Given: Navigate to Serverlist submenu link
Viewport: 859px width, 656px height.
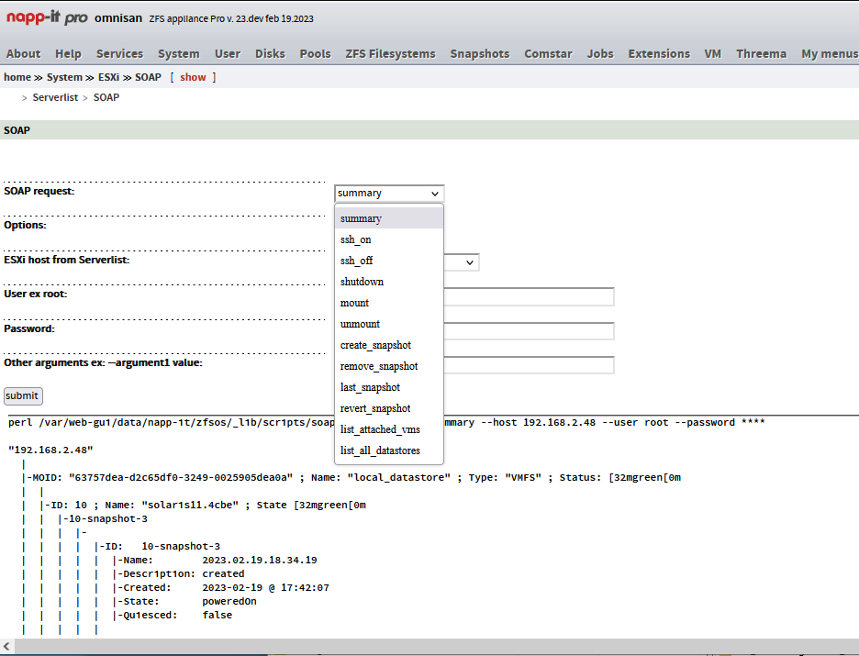Looking at the screenshot, I should point(55,97).
